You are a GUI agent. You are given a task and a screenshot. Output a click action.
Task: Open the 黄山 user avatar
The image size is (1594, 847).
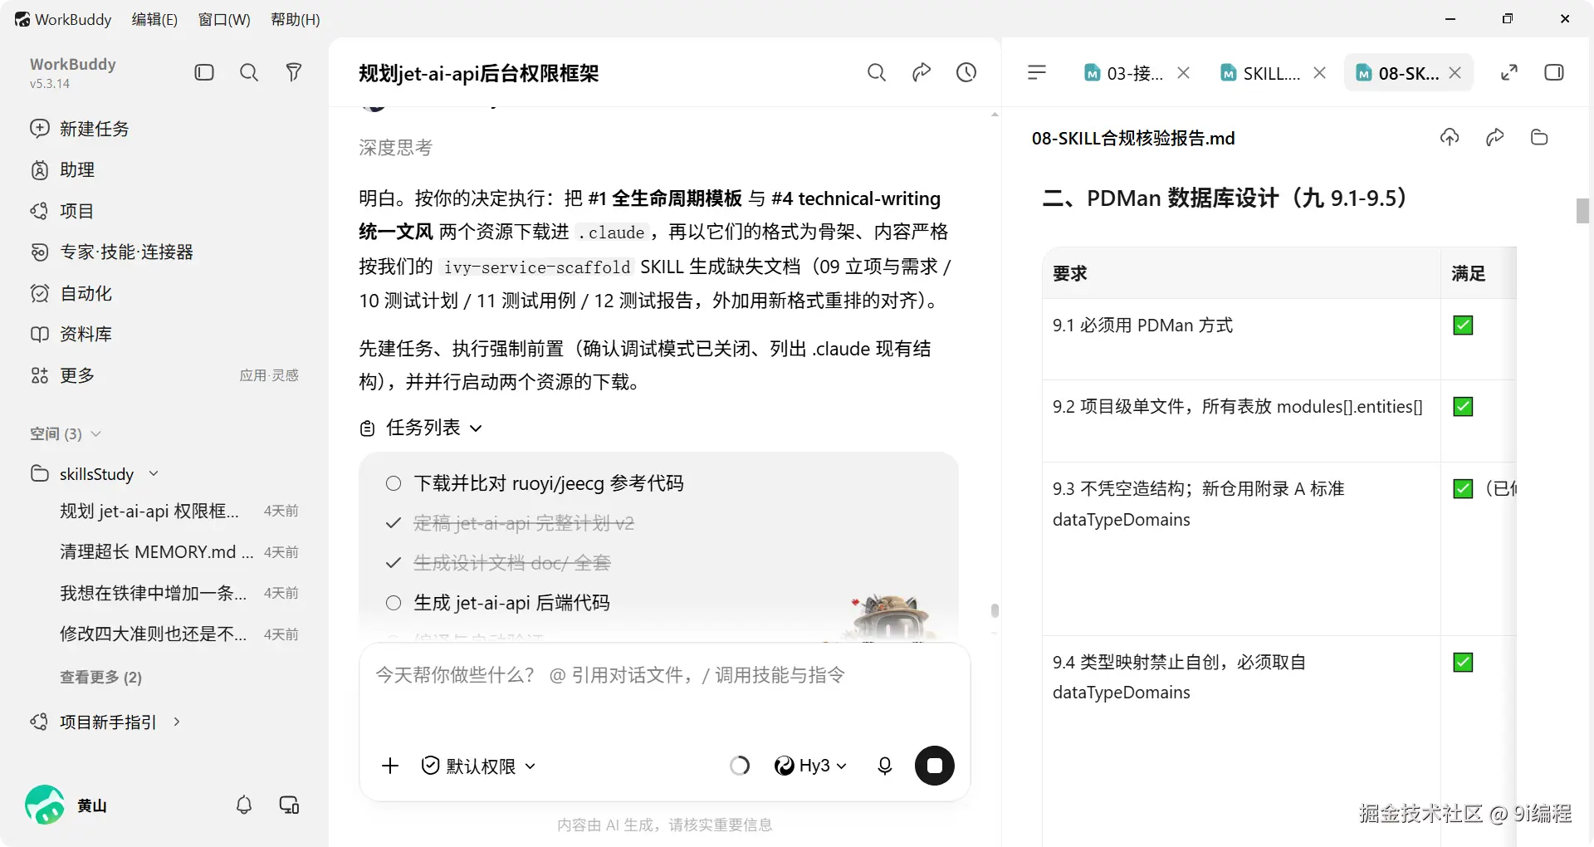45,805
